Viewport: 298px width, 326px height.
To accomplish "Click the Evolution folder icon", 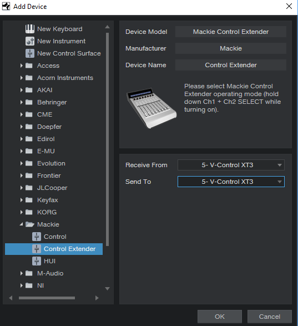I will tap(29, 163).
